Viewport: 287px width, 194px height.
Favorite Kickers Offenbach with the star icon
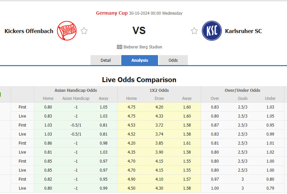[84, 30]
